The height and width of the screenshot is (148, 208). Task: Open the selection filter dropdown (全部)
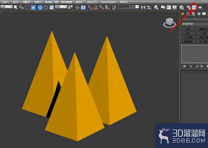pos(6,7)
